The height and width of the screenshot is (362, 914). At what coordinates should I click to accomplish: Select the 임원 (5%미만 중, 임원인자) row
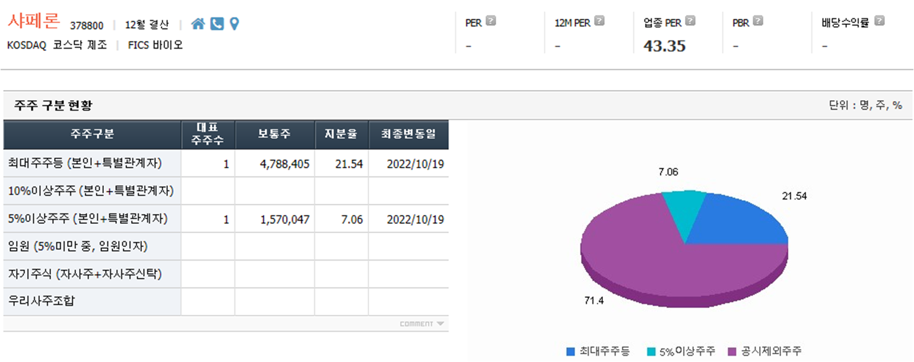pyautogui.click(x=226, y=246)
